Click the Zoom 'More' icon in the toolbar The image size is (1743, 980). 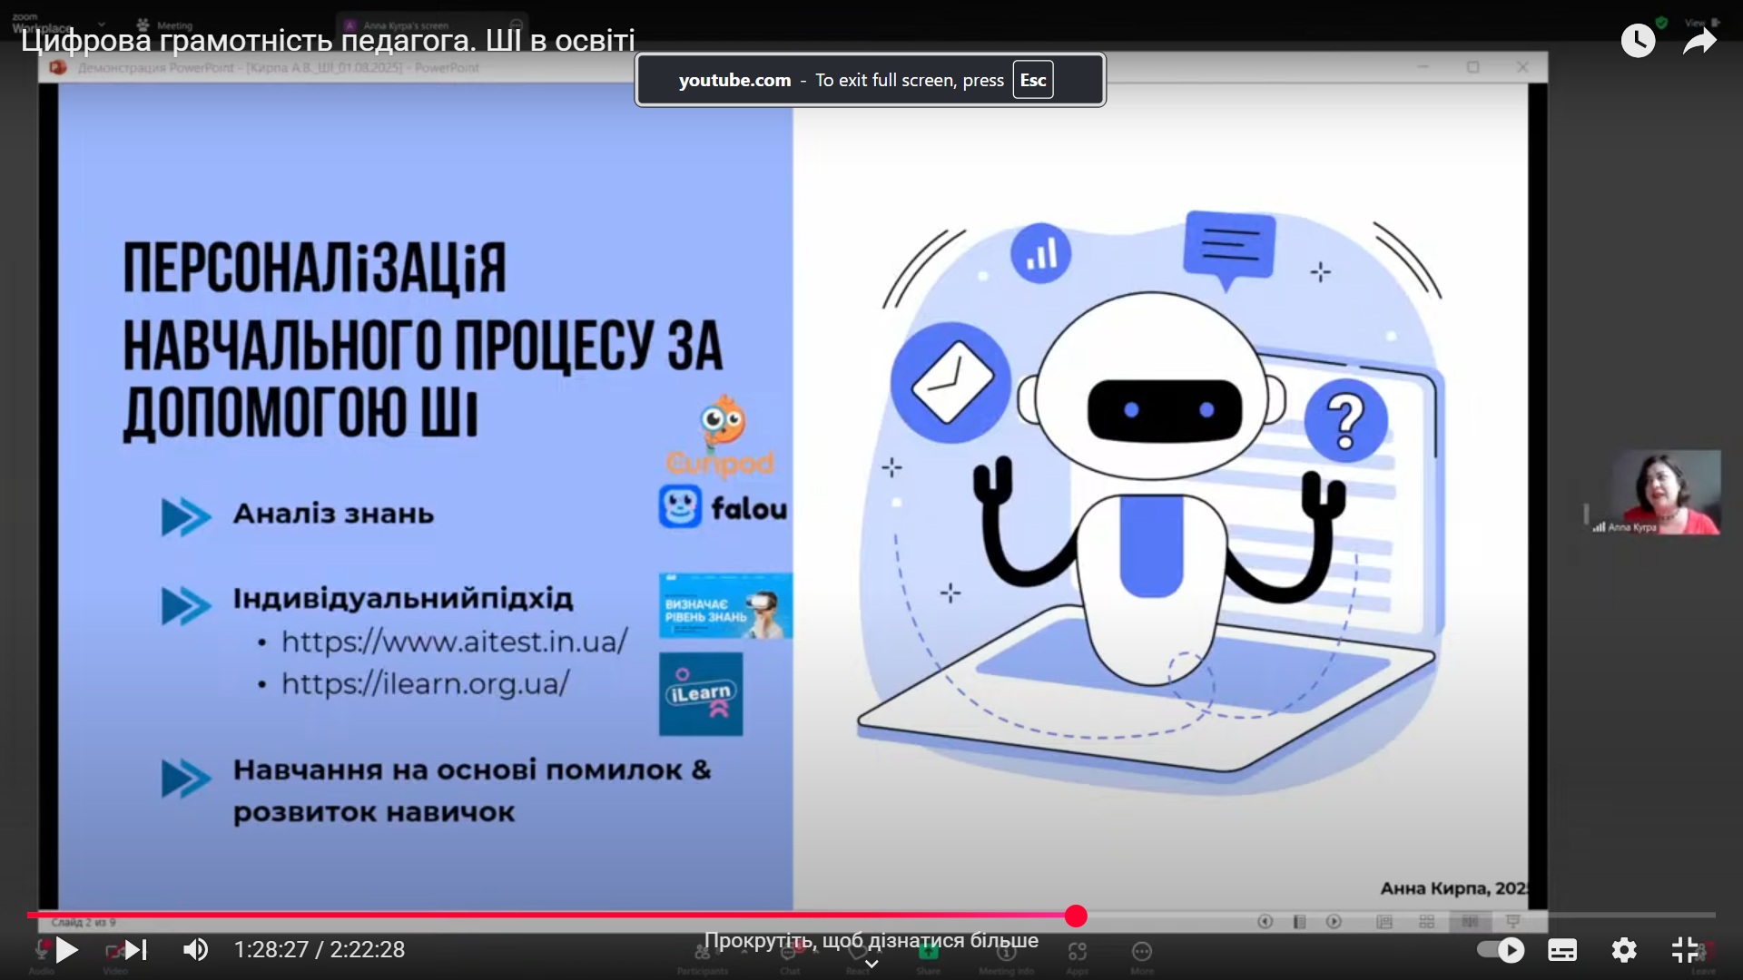pos(1142,952)
